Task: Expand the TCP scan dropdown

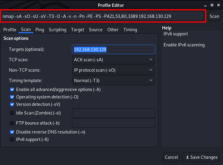Action: pos(114,60)
